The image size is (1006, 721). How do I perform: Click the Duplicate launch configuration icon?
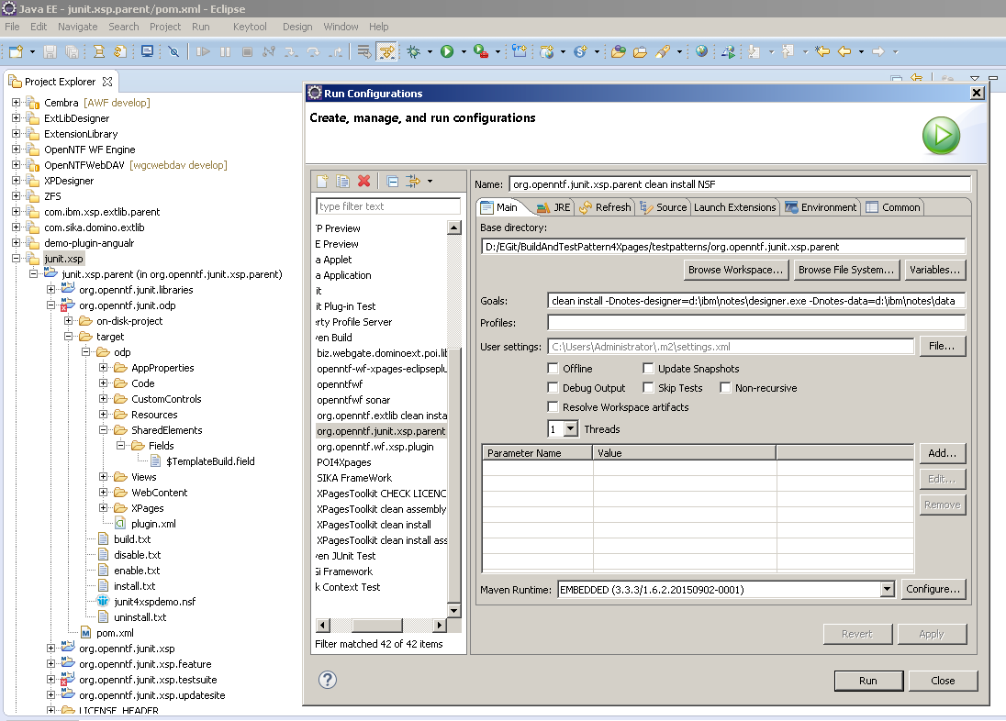click(x=342, y=182)
